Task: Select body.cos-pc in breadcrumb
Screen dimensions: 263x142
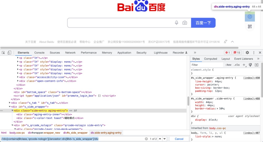Action: click(17, 133)
